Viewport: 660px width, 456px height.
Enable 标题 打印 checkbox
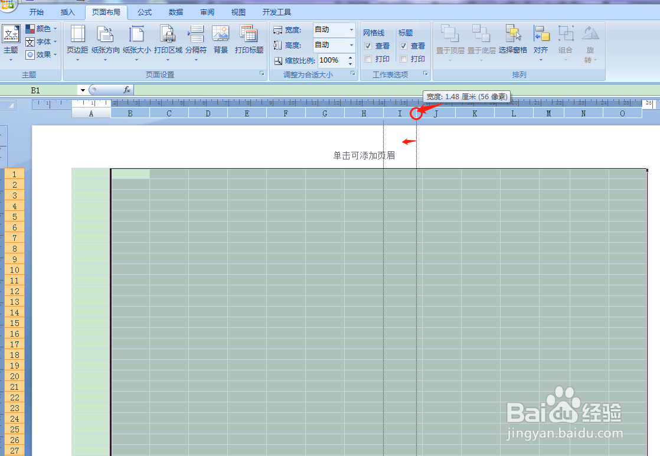403,58
